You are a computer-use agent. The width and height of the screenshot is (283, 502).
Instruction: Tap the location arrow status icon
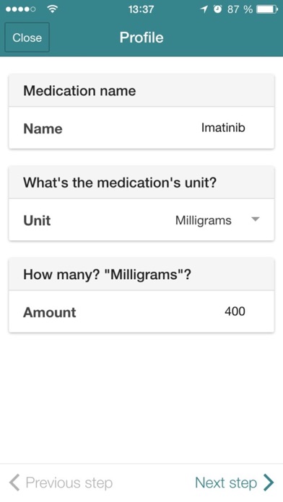click(x=204, y=9)
